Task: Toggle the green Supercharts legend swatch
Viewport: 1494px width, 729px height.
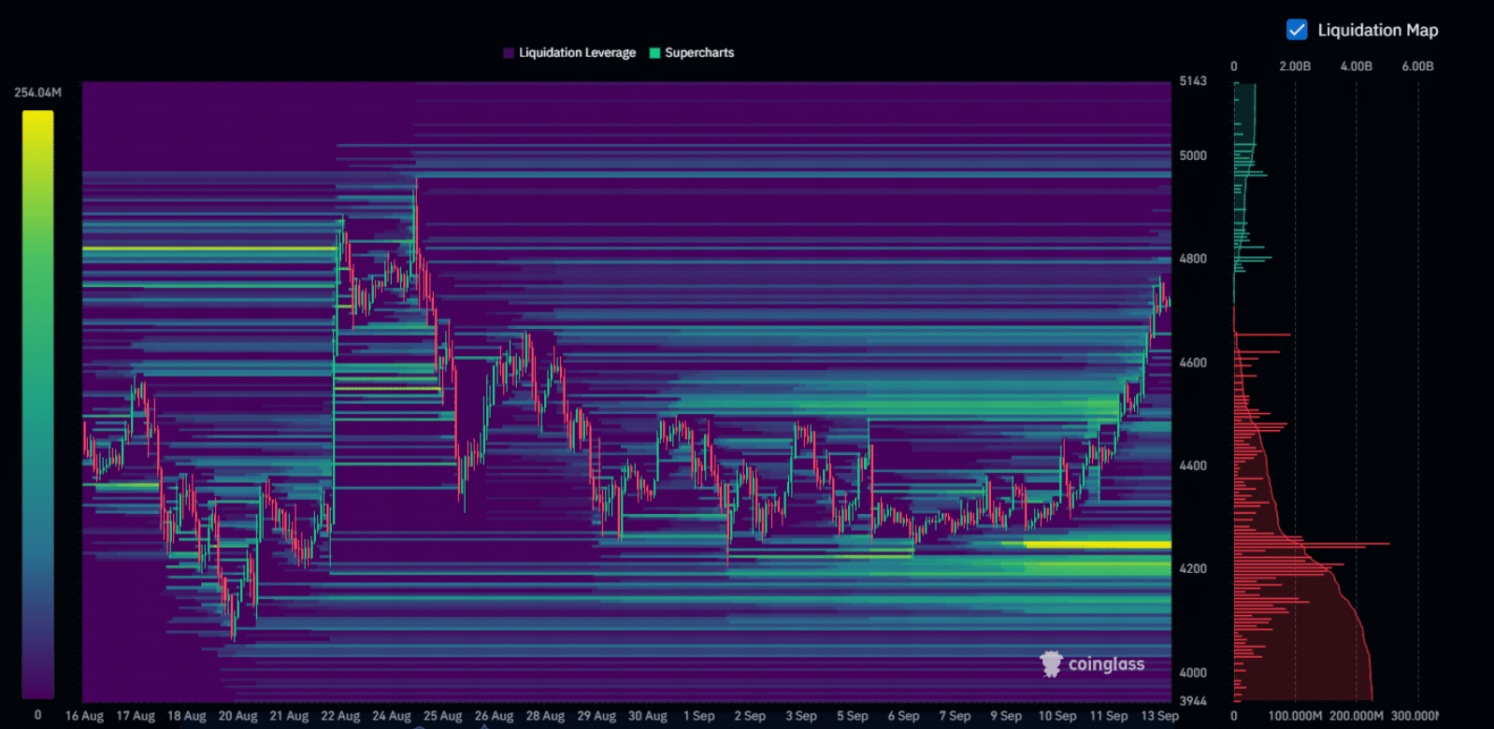Action: click(x=654, y=53)
